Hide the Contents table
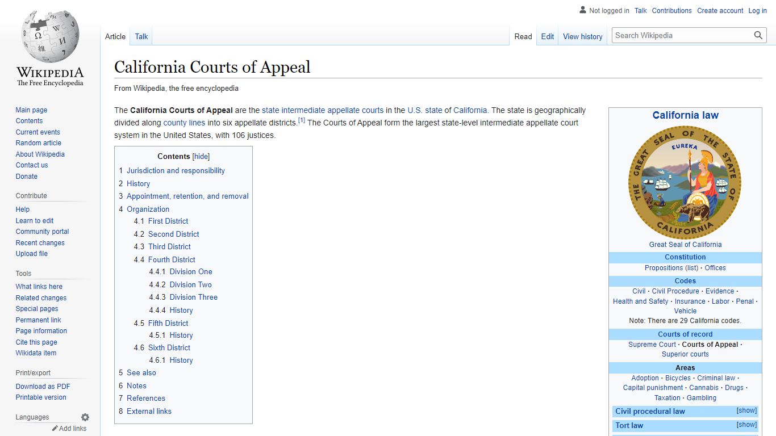The height and width of the screenshot is (436, 776). tap(201, 157)
